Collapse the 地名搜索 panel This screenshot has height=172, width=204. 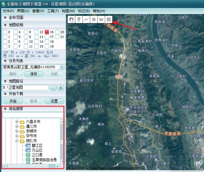click(5, 109)
